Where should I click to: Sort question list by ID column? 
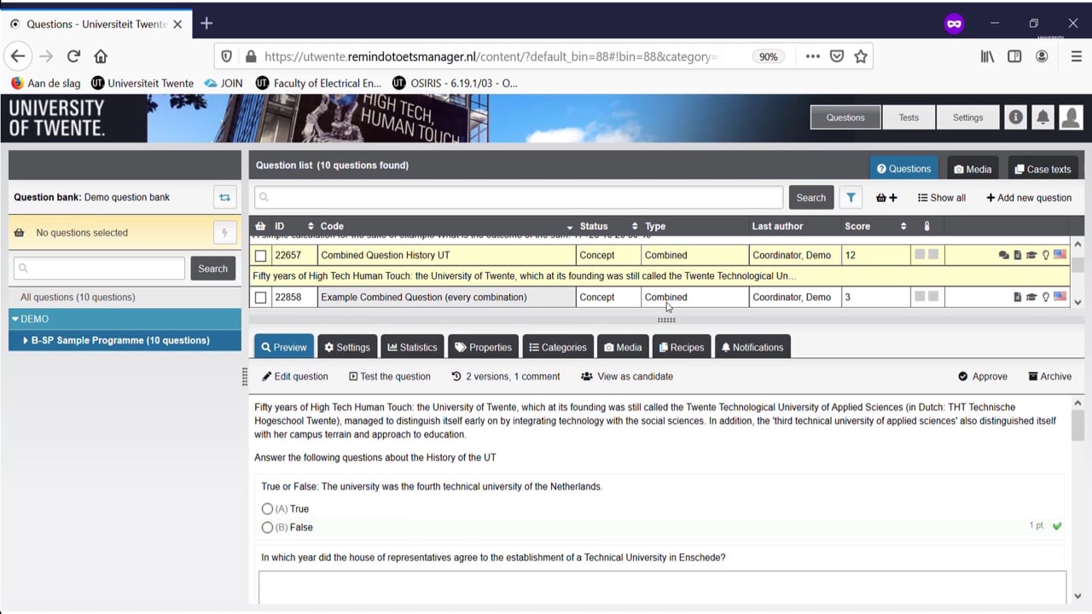pos(311,226)
